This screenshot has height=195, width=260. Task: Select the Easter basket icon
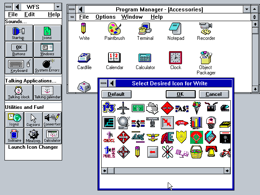196,152
